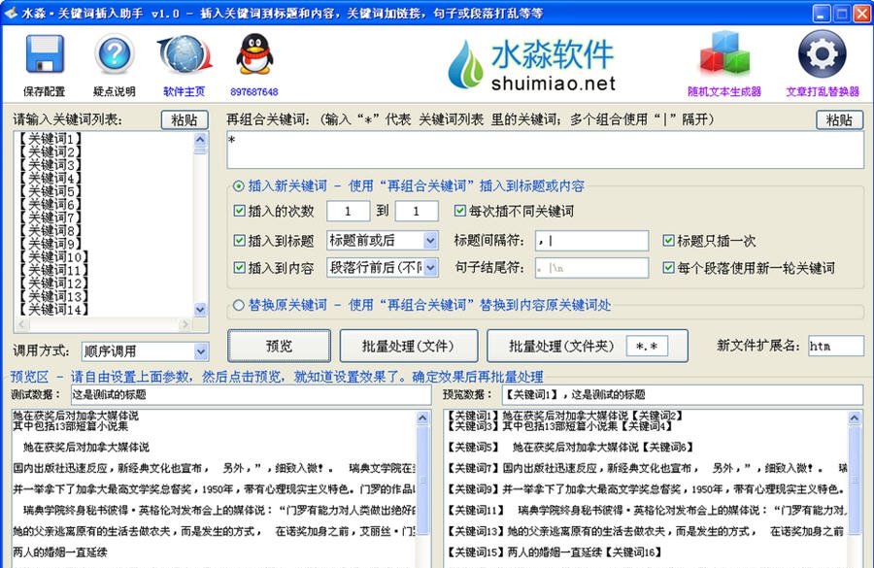The width and height of the screenshot is (874, 568).
Task: Toggle 每次插不同关键词 checkbox
Action: [x=460, y=212]
